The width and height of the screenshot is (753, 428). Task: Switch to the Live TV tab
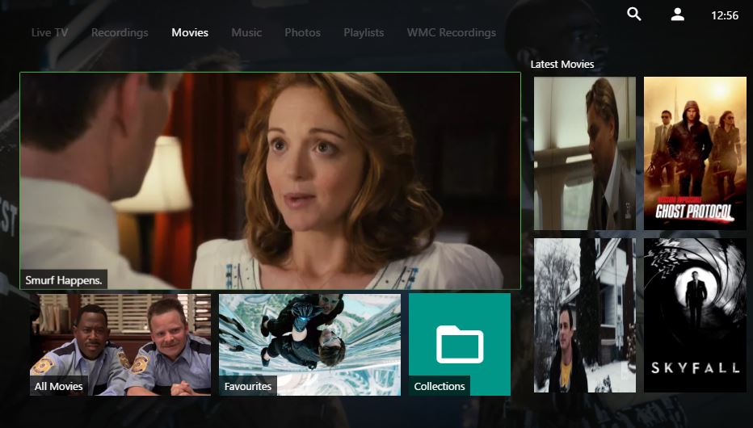[x=49, y=32]
